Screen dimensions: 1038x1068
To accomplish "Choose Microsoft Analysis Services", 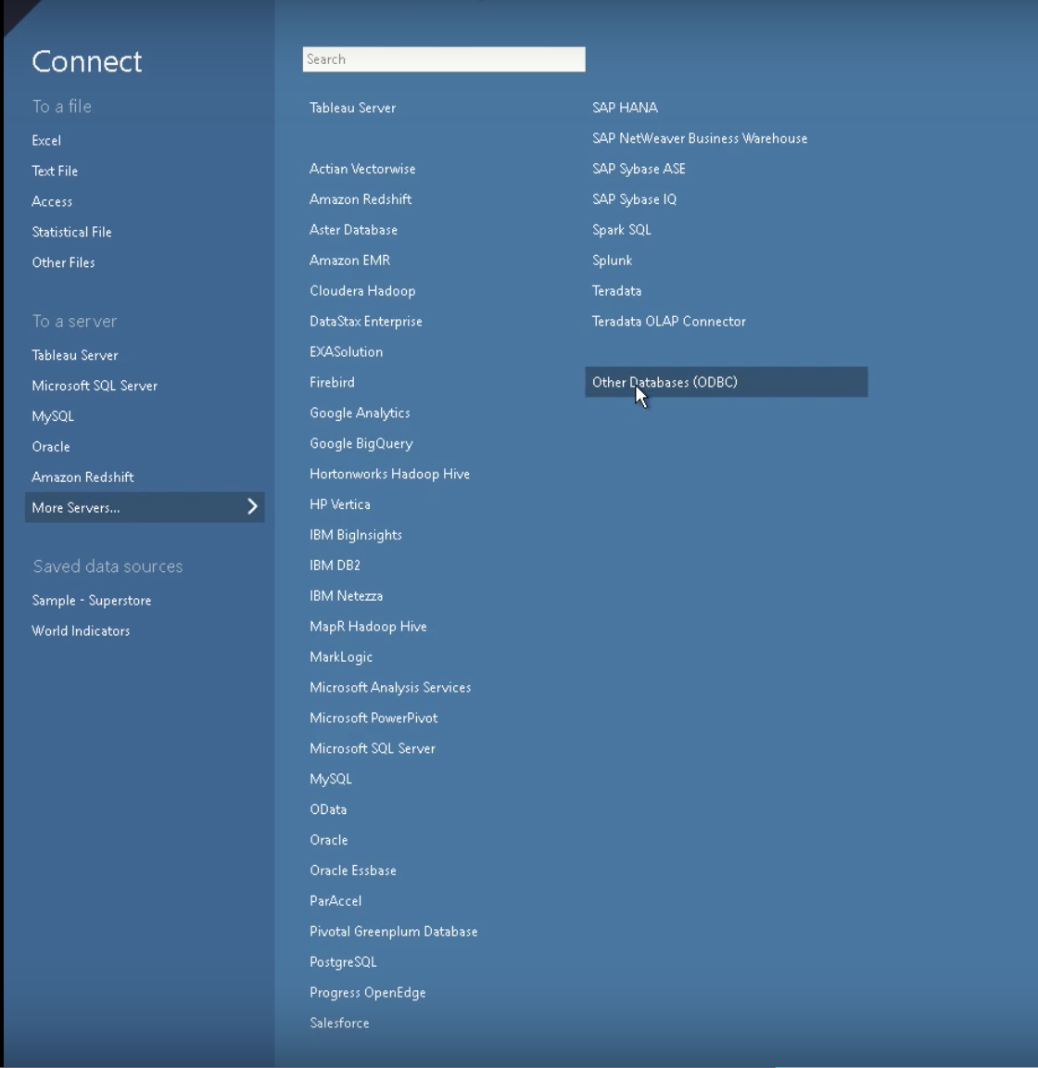I will coord(390,688).
